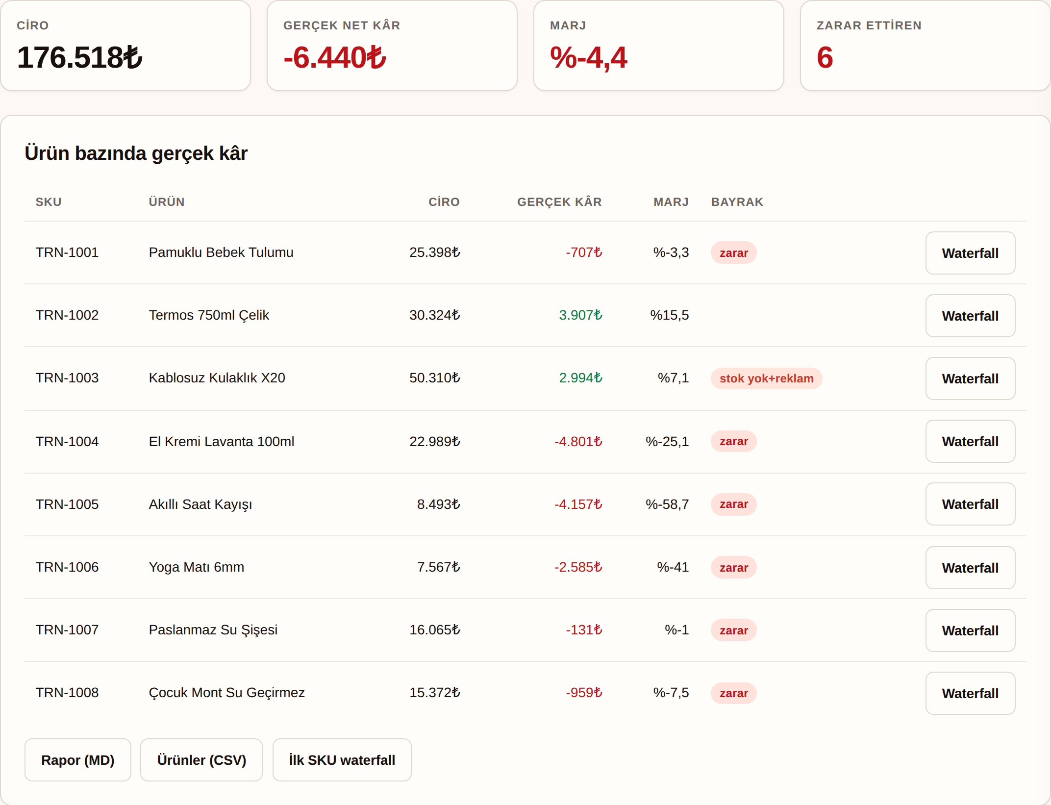Click the zarar badge in TRN-1004 row
Screen dimensions: 1051x805
click(x=734, y=441)
